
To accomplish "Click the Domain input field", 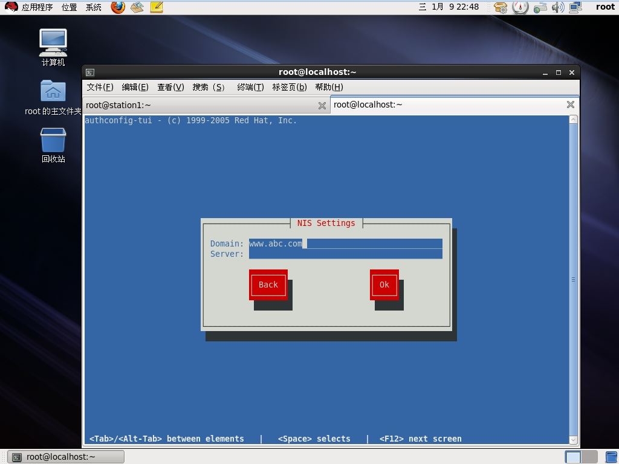I will point(345,243).
